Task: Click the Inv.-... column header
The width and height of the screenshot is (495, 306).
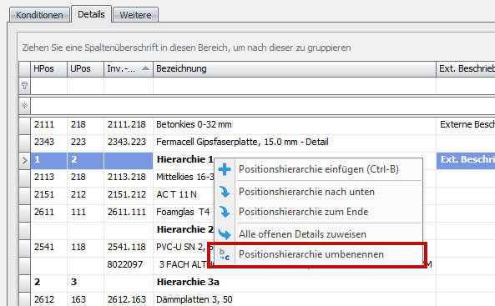Action: [129, 68]
